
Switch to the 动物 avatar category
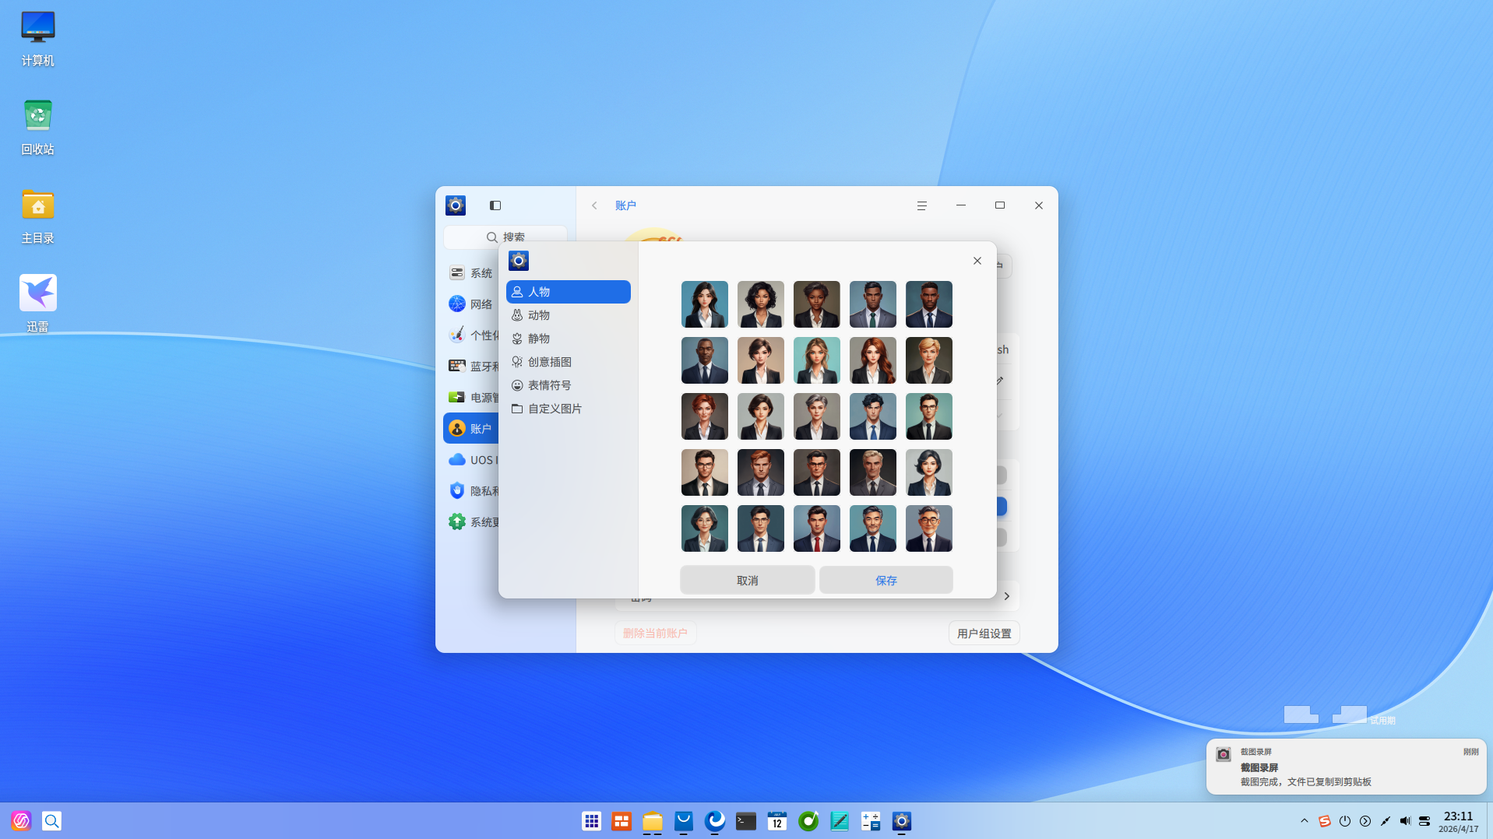click(569, 315)
